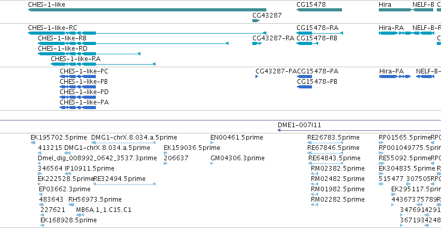
Task: Select the RE32494.5prime EST feature
Action: (x=124, y=184)
